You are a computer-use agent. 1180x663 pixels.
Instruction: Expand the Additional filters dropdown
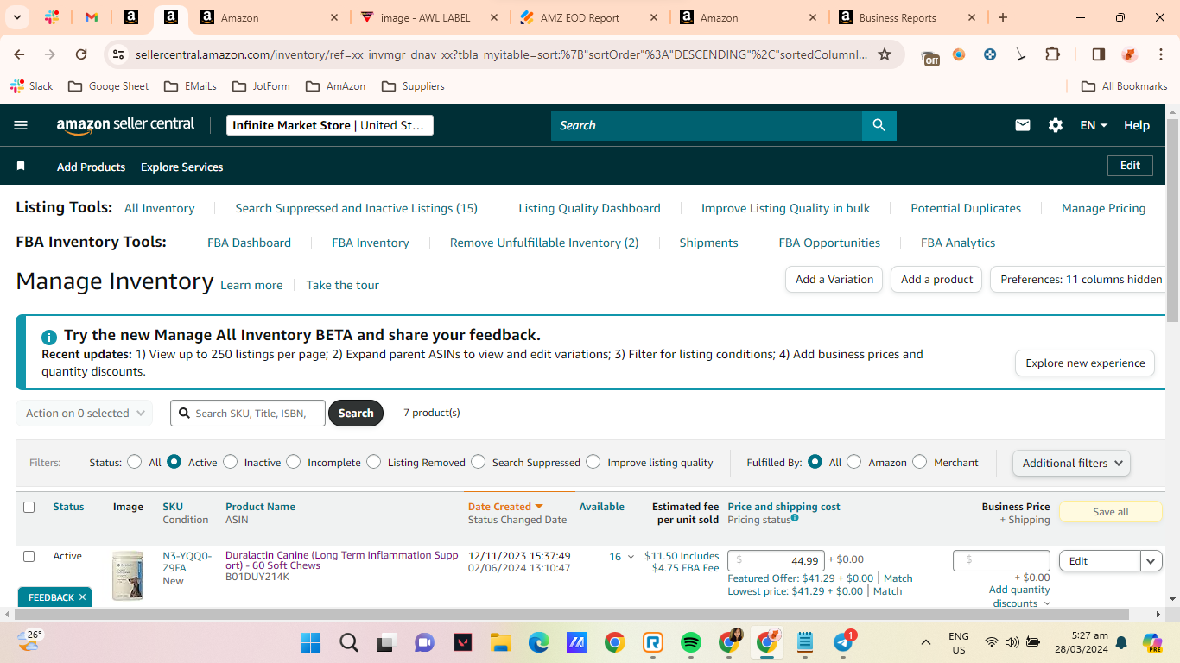tap(1071, 463)
